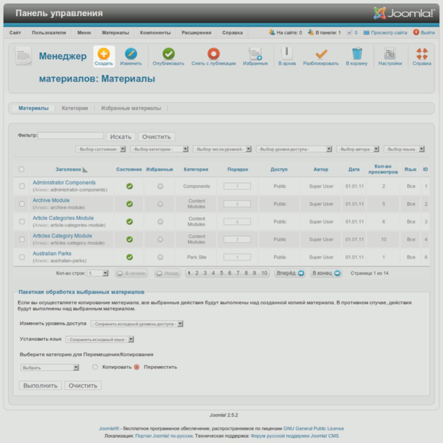Screen dimensions: 443x443
Task: Check the Administrator Components row checkbox
Action: [22, 186]
